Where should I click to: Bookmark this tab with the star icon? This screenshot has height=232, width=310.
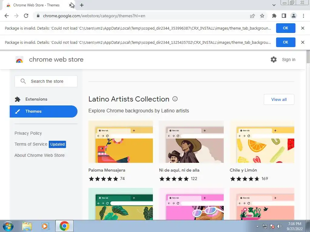(262, 16)
